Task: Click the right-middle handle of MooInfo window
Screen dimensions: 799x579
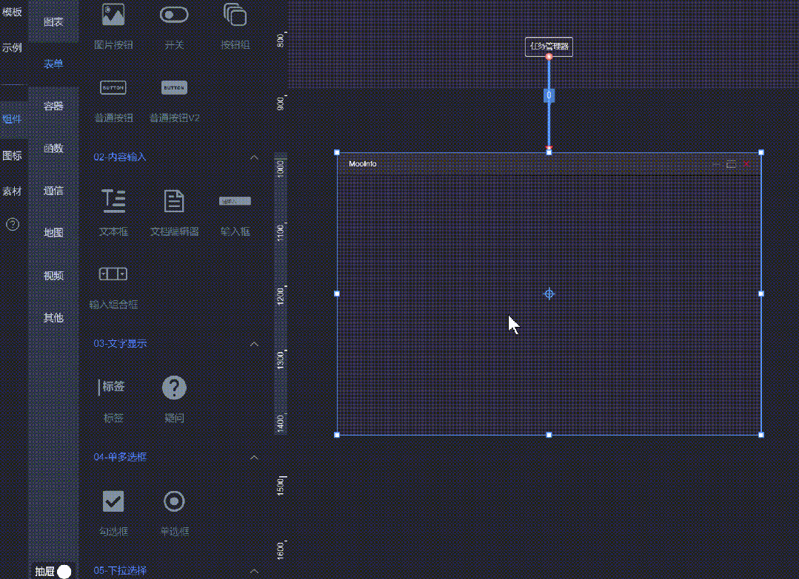Action: [761, 294]
